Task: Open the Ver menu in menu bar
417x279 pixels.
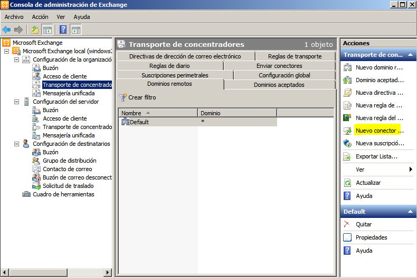Action: pyautogui.click(x=61, y=17)
